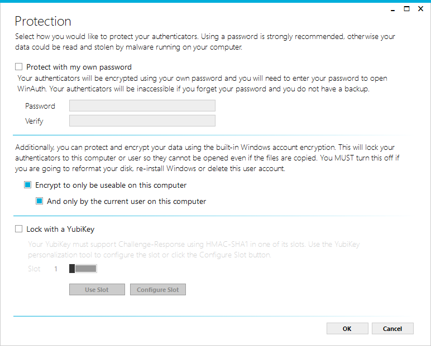
Task: Click the Password input field
Action: pos(142,106)
